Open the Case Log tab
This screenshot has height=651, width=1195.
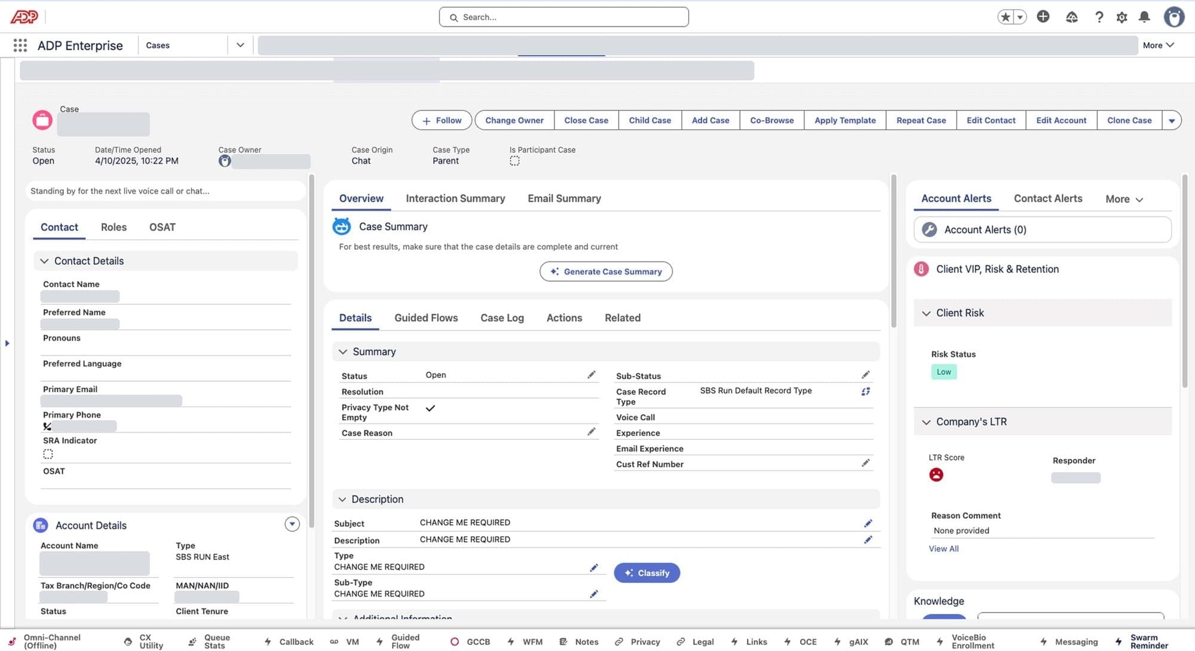point(502,318)
